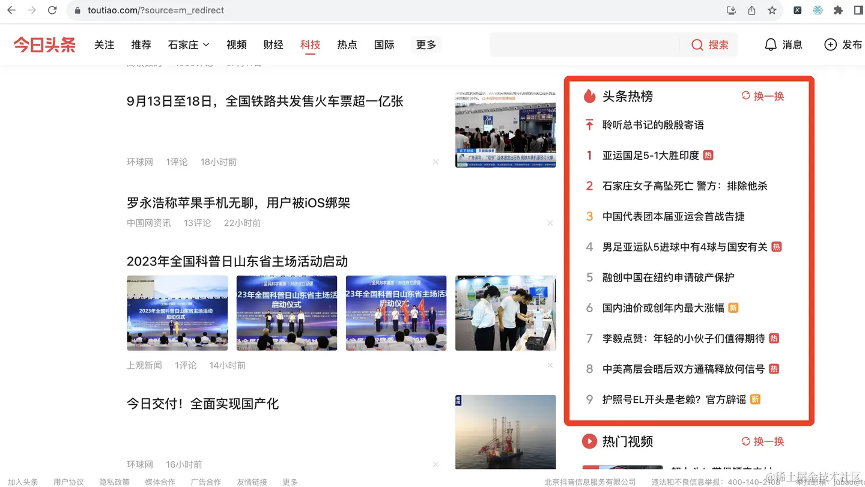Expand the 更多 channels menu
This screenshot has width=865, height=487.
426,44
